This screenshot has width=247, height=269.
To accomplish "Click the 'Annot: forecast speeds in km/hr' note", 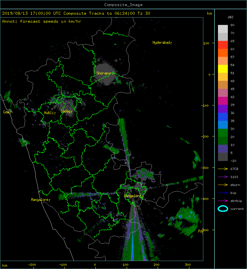I will [x=42, y=21].
